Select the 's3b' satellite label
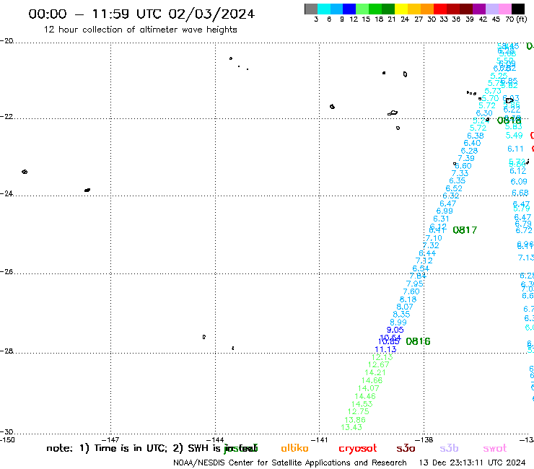Image resolution: width=534 pixels, height=469 pixels. [x=449, y=448]
